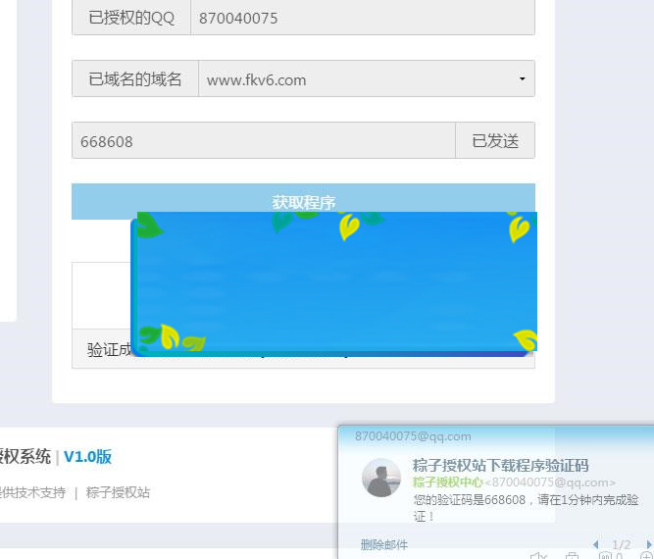The height and width of the screenshot is (559, 654).
Task: Go to previous mail with left arrow
Action: tap(595, 544)
